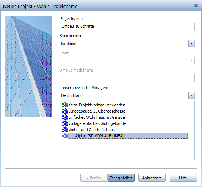Close the Neues Projekt dialog
The image size is (202, 187).
click(x=196, y=6)
